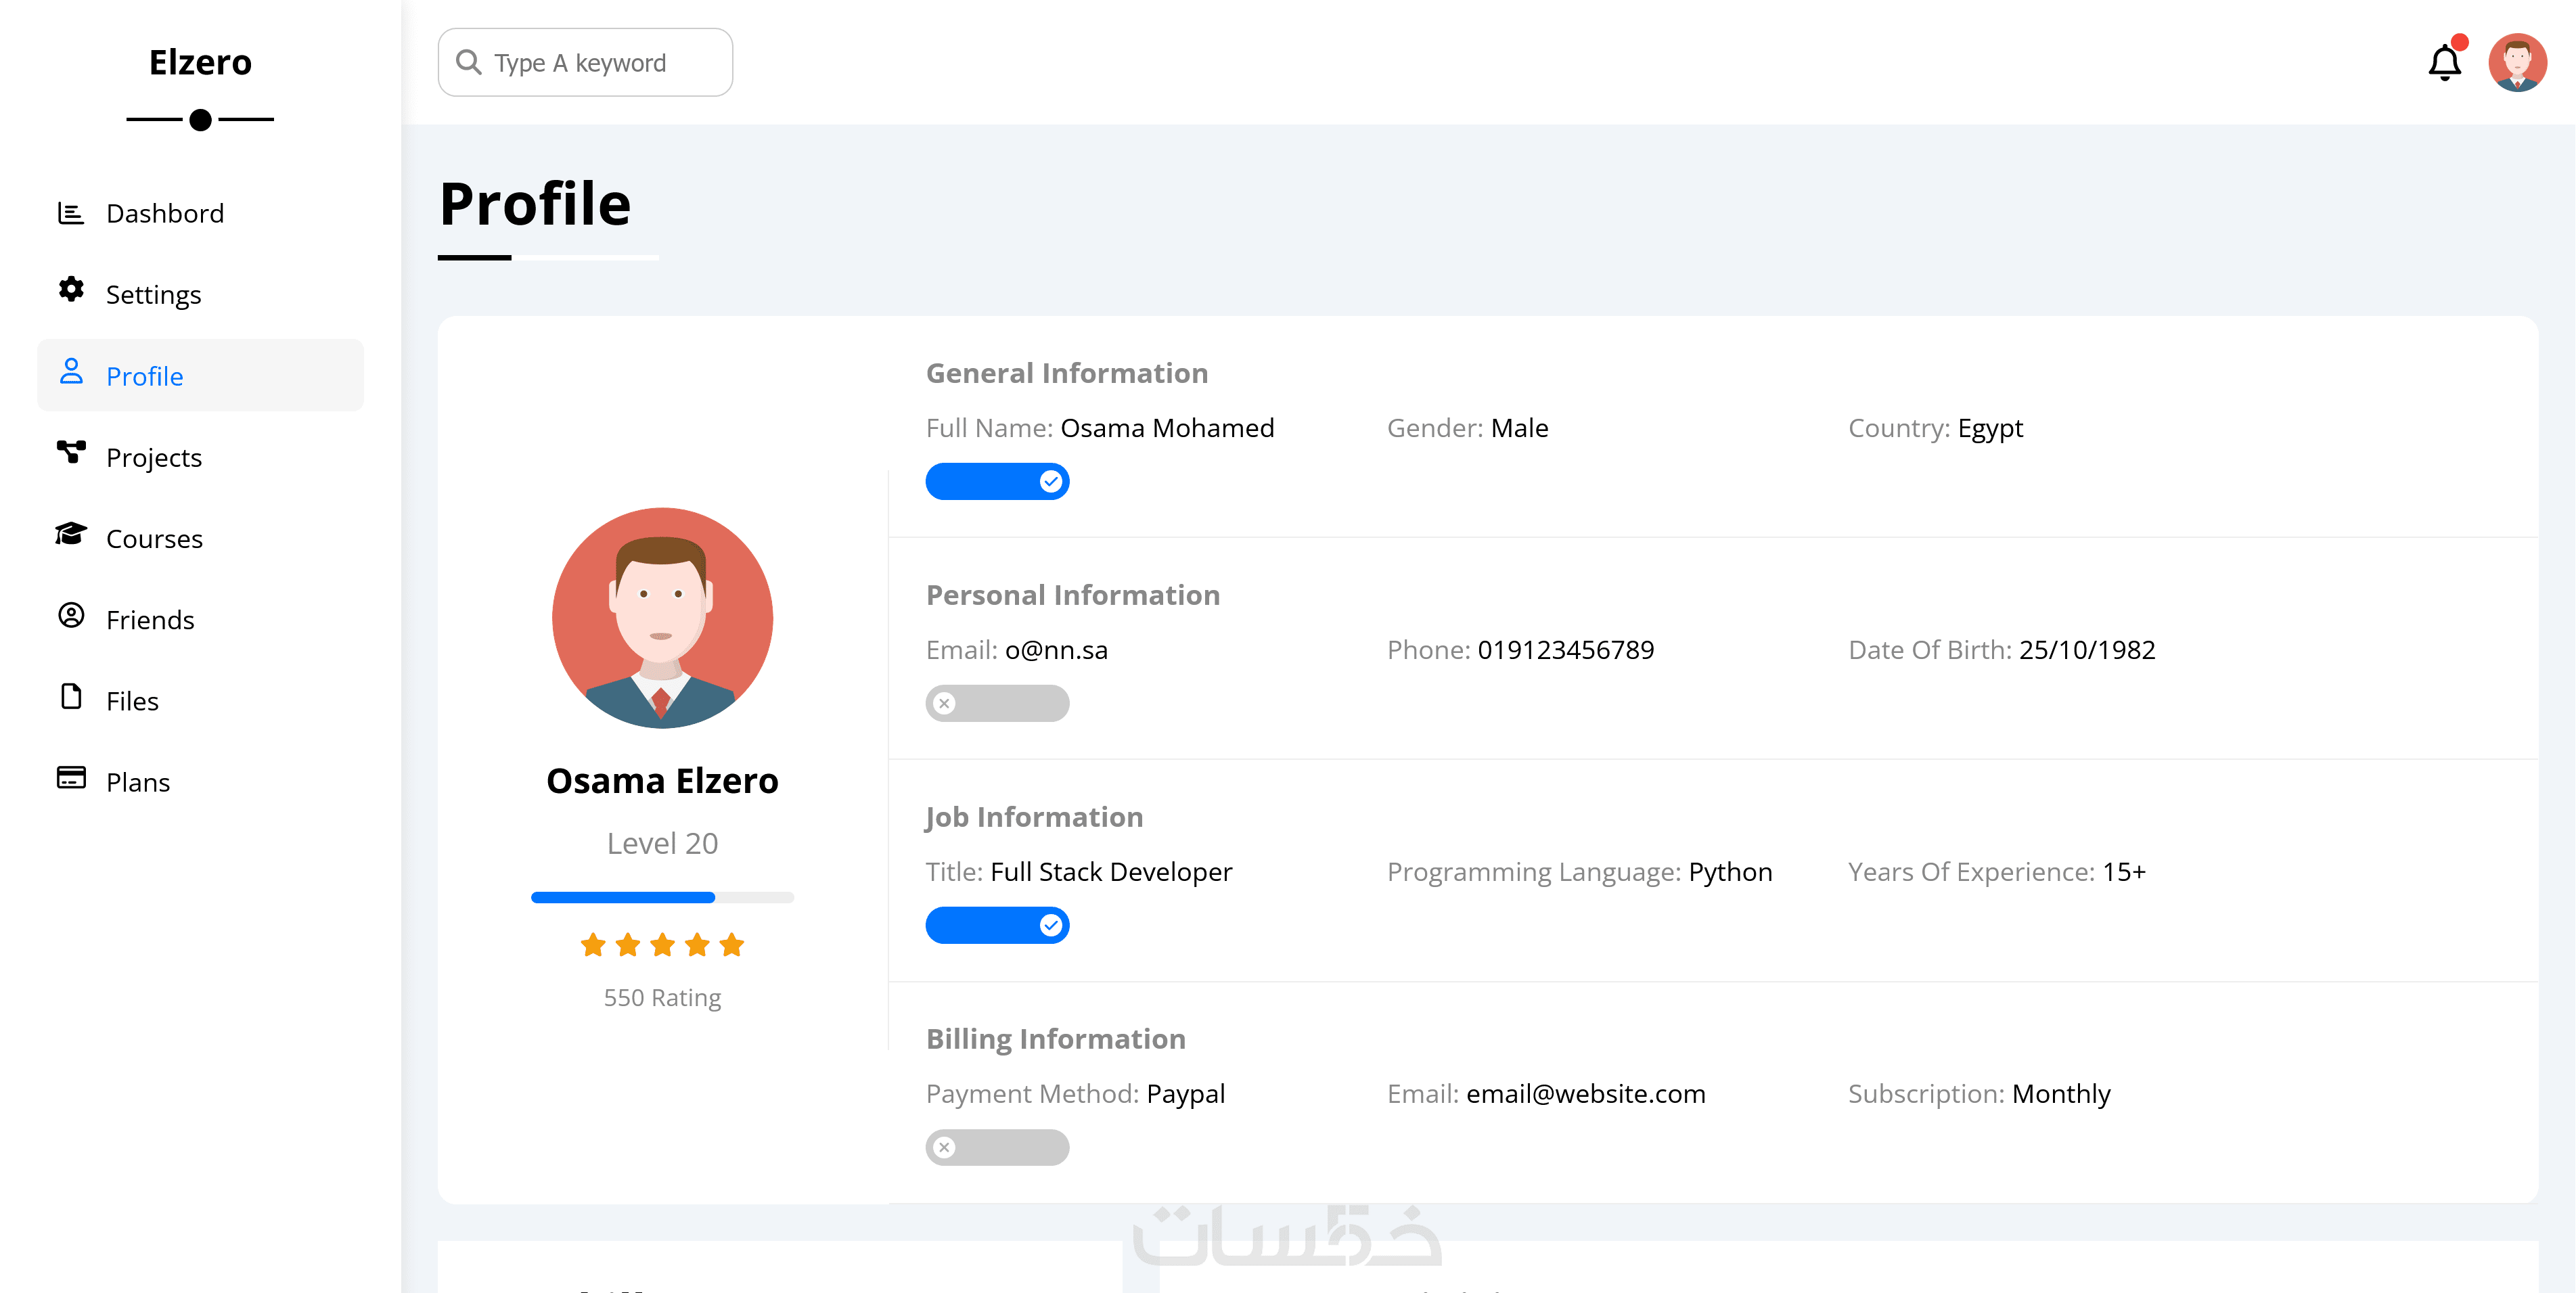Viewport: 2576px width, 1293px height.
Task: Click the large Osama Elzero profile picture
Action: point(662,618)
